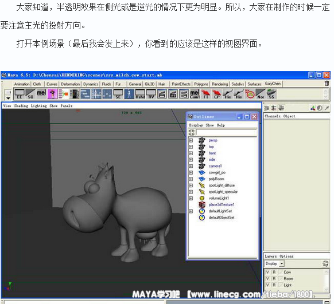Click the blue human figure shelf icon
Image resolution: width=334 pixels, height=304 pixels.
tap(129, 94)
